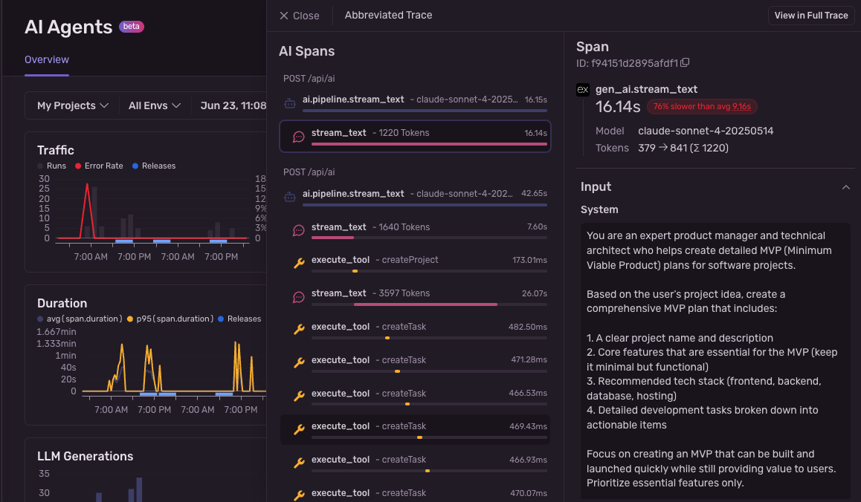
Task: Click the 9.16s average link in the slower badge
Action: tap(741, 106)
